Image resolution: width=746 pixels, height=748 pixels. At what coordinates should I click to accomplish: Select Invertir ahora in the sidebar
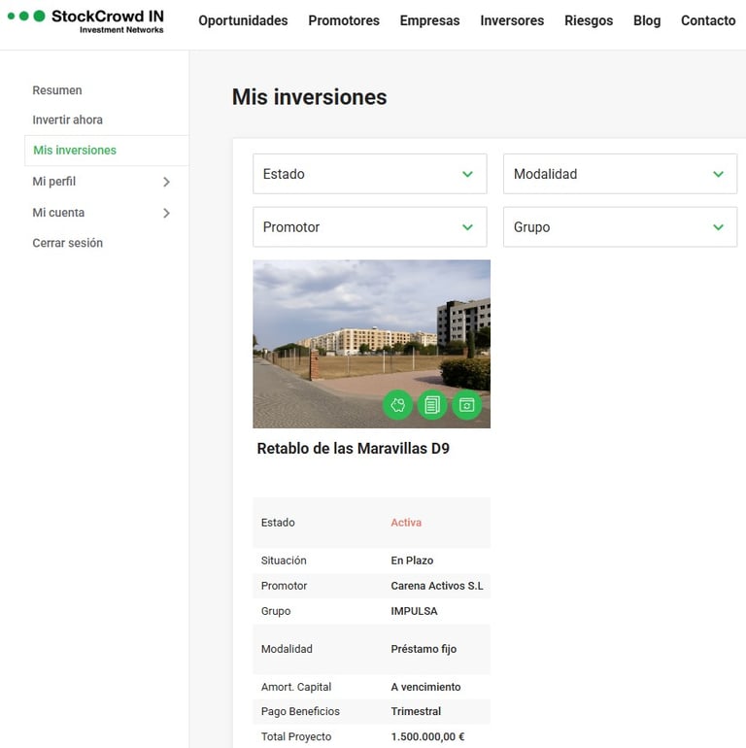68,119
